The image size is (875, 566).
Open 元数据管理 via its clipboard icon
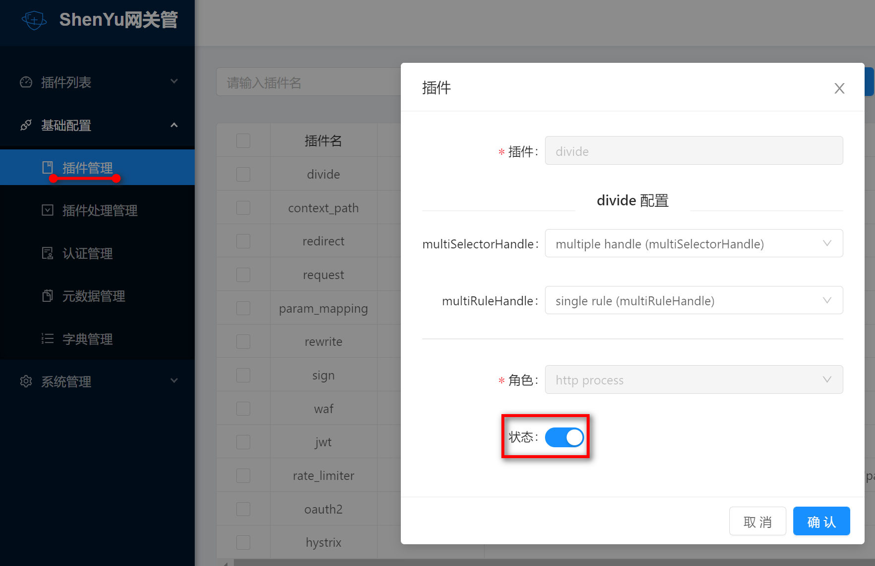(48, 295)
